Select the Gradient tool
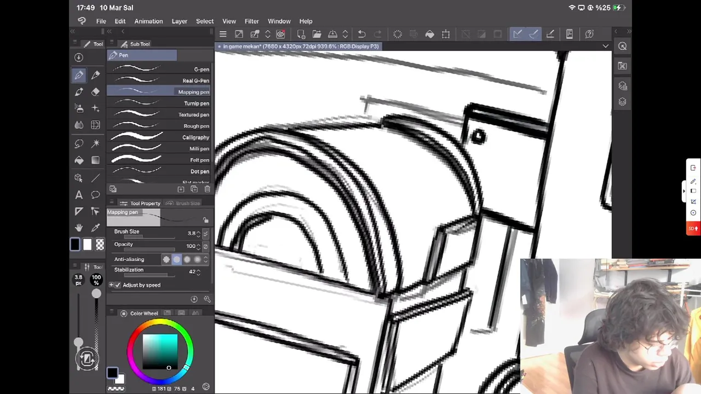 tap(95, 160)
